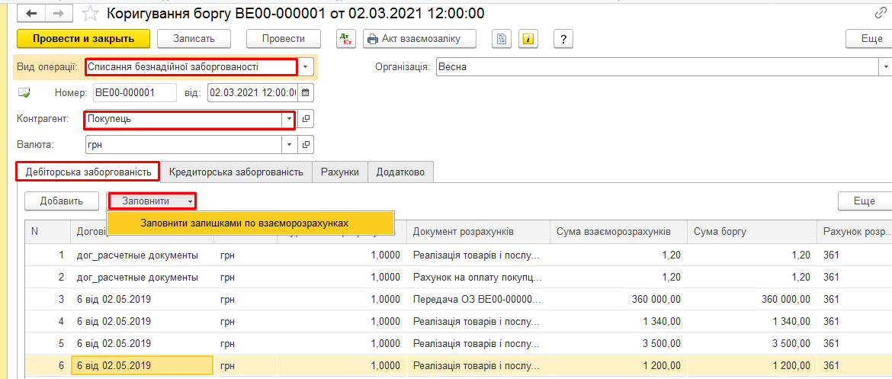
Task: Add document to favorites with star icon
Action: coord(89,13)
